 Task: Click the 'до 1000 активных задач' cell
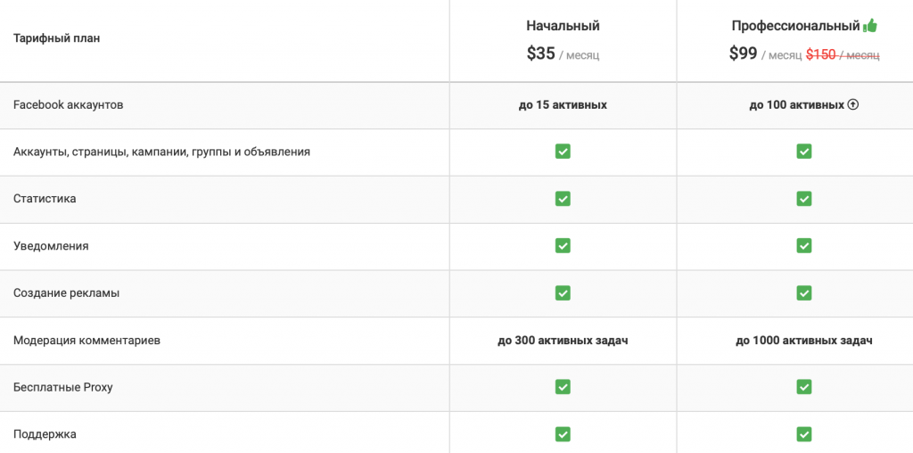[x=804, y=341]
